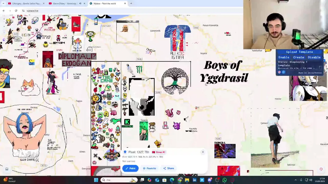
Task: Close the Cihangrey tab
Action: pyautogui.click(x=44, y=4)
